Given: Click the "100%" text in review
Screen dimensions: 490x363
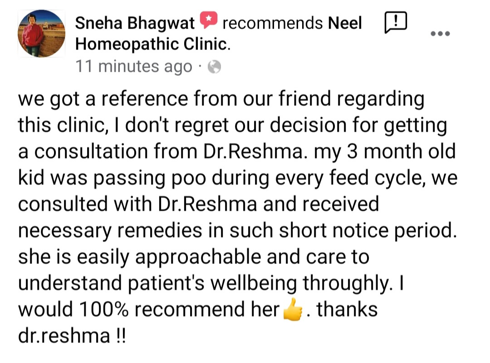Looking at the screenshot, I should (105, 310).
